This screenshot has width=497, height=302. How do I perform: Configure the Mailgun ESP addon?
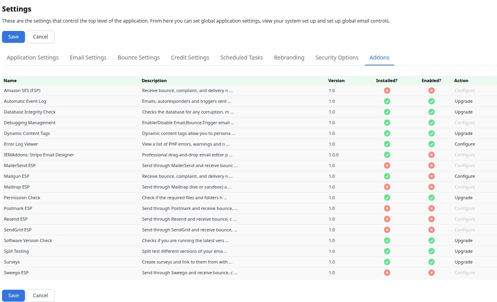pos(464,176)
